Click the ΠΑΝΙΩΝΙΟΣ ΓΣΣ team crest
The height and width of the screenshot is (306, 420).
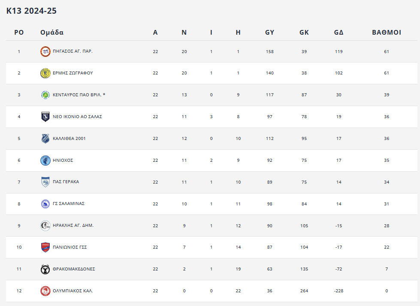45,247
